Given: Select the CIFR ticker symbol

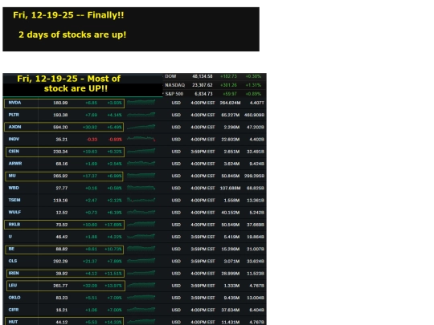Looking at the screenshot, I should pos(14,310).
